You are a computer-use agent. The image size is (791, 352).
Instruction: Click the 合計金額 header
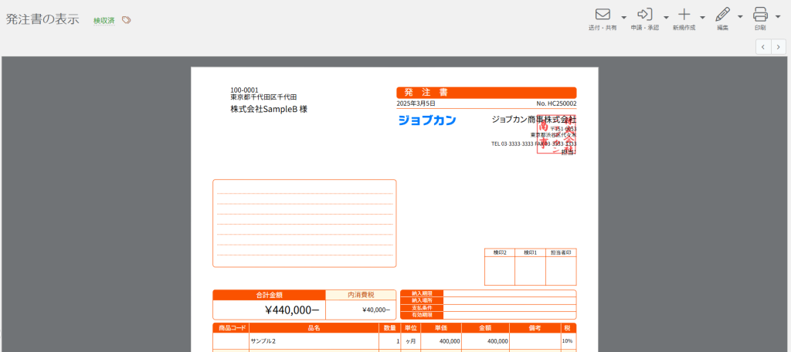[x=269, y=295]
